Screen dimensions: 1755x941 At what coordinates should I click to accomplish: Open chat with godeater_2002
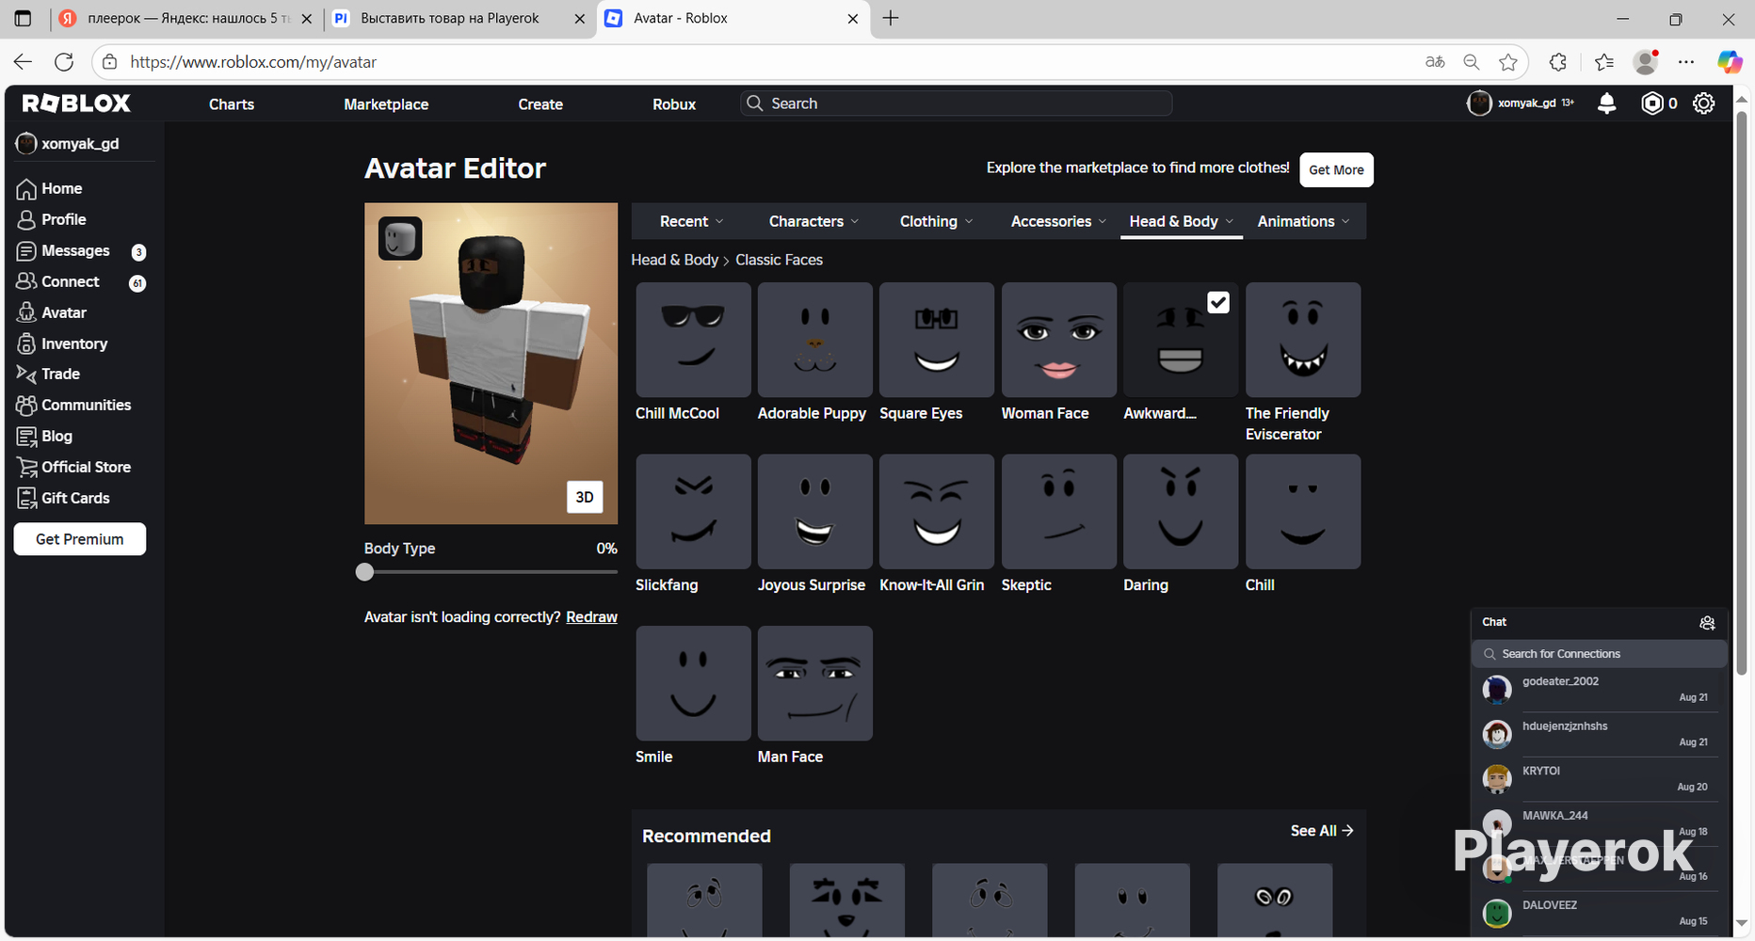click(1599, 690)
